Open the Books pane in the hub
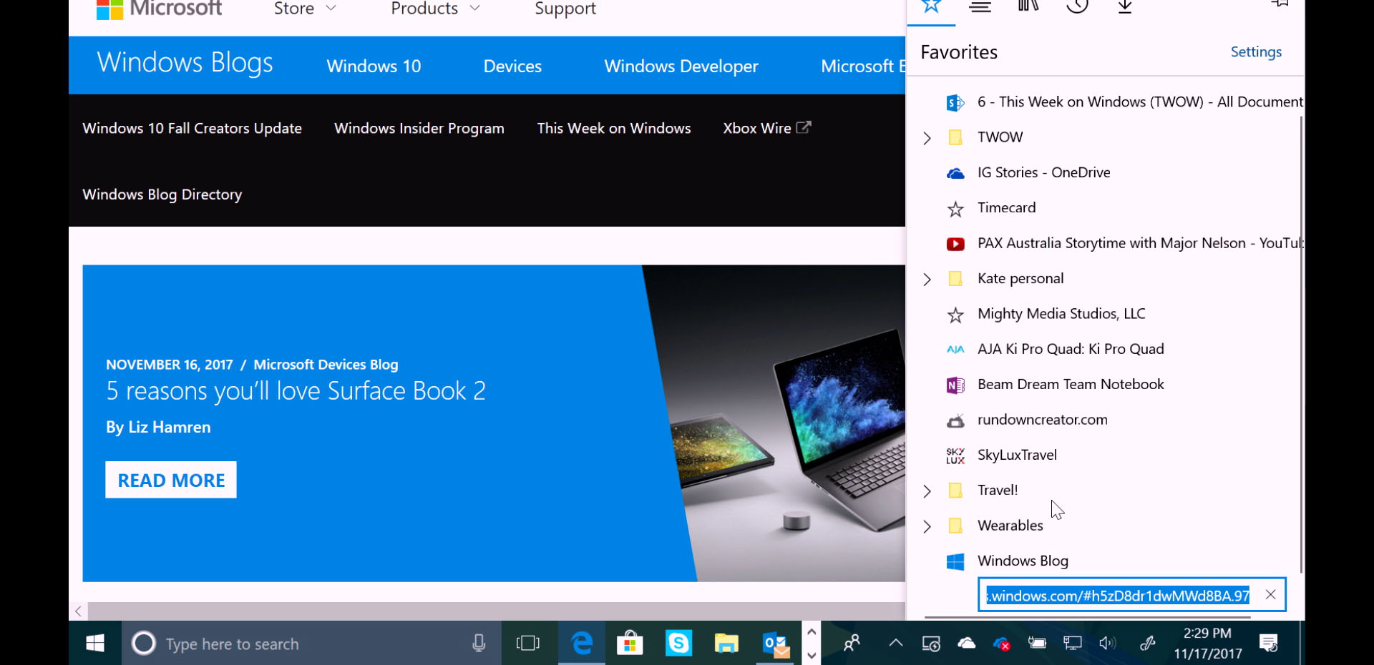The width and height of the screenshot is (1374, 665). coord(1028,7)
